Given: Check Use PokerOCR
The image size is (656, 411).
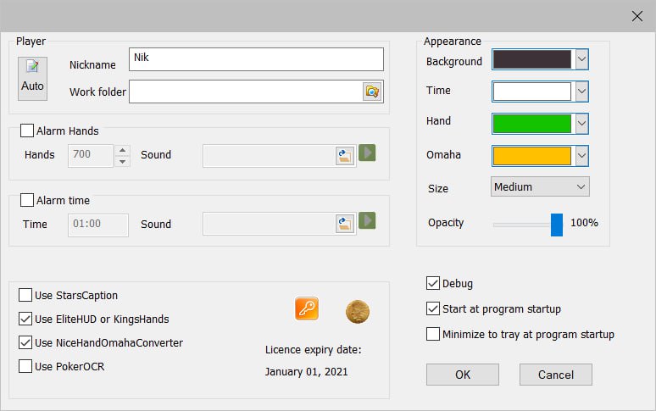Looking at the screenshot, I should click(x=25, y=366).
